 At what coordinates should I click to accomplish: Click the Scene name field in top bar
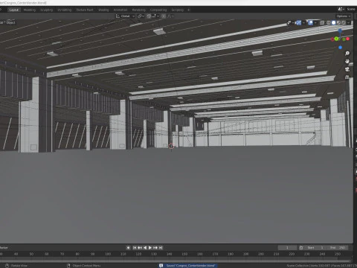(x=351, y=9)
